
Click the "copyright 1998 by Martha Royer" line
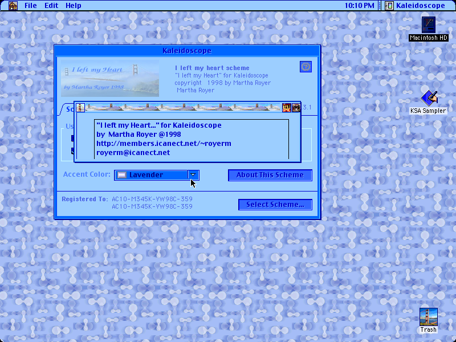[x=223, y=83]
